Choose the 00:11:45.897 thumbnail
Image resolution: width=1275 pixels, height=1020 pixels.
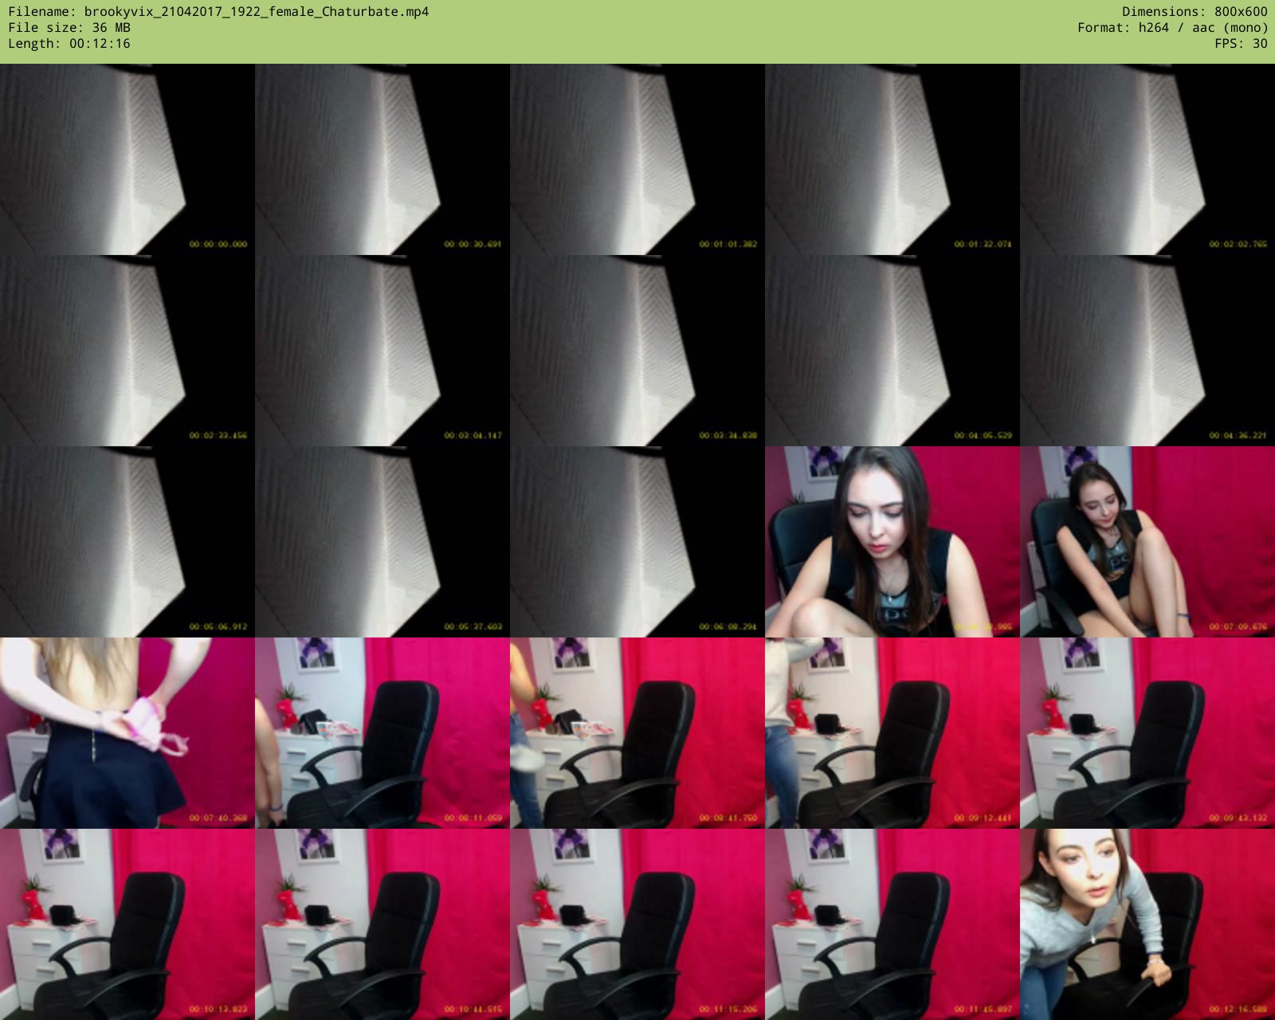[x=892, y=924]
